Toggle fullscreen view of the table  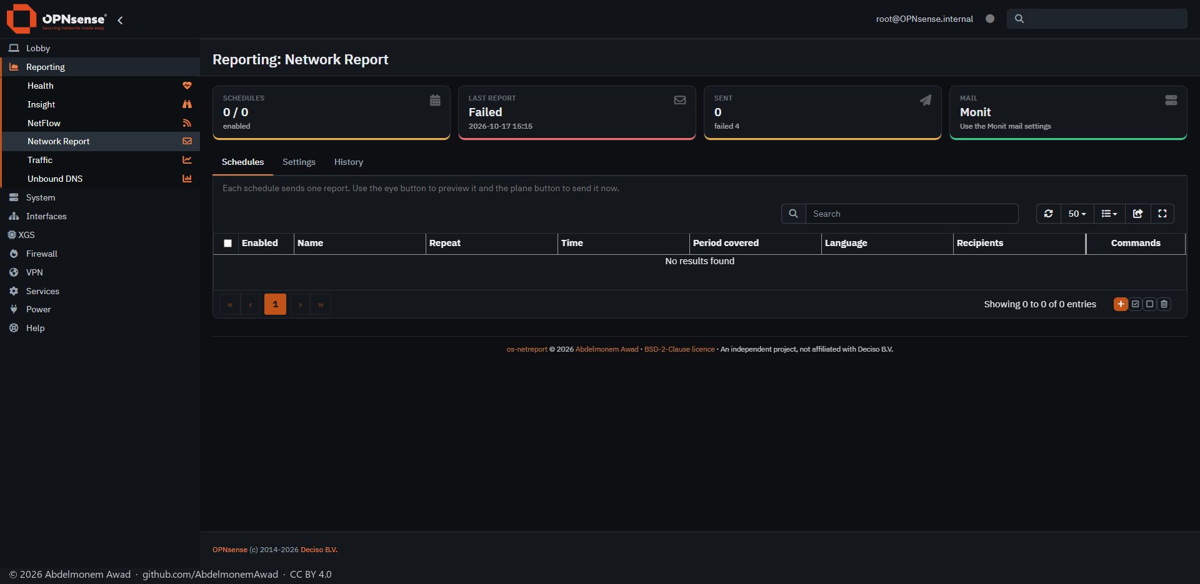pos(1162,214)
